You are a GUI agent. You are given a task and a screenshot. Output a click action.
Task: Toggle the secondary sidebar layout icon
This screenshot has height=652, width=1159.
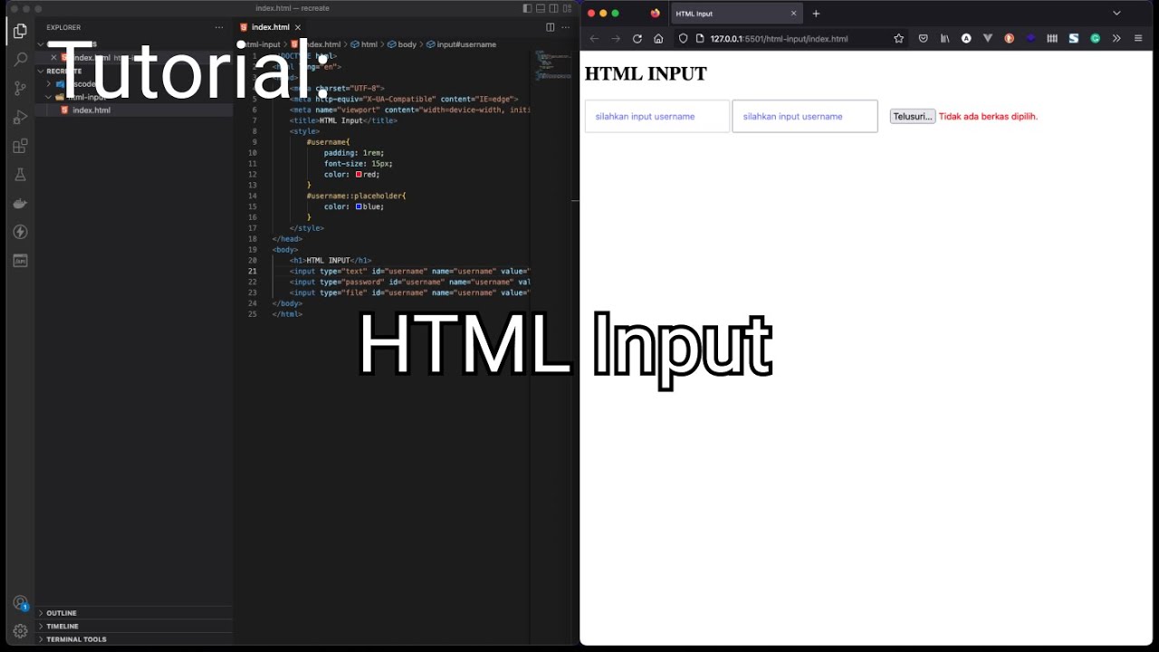(553, 8)
